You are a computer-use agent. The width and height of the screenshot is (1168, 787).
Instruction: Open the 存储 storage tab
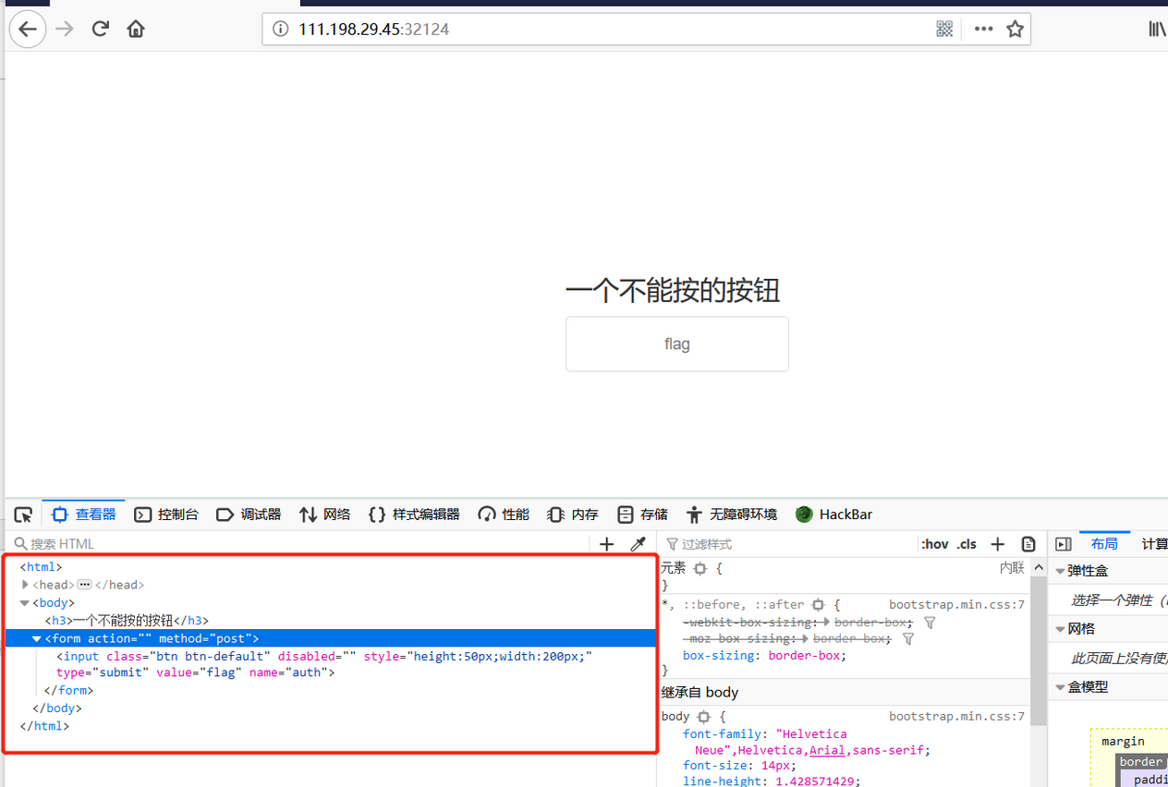coord(642,515)
